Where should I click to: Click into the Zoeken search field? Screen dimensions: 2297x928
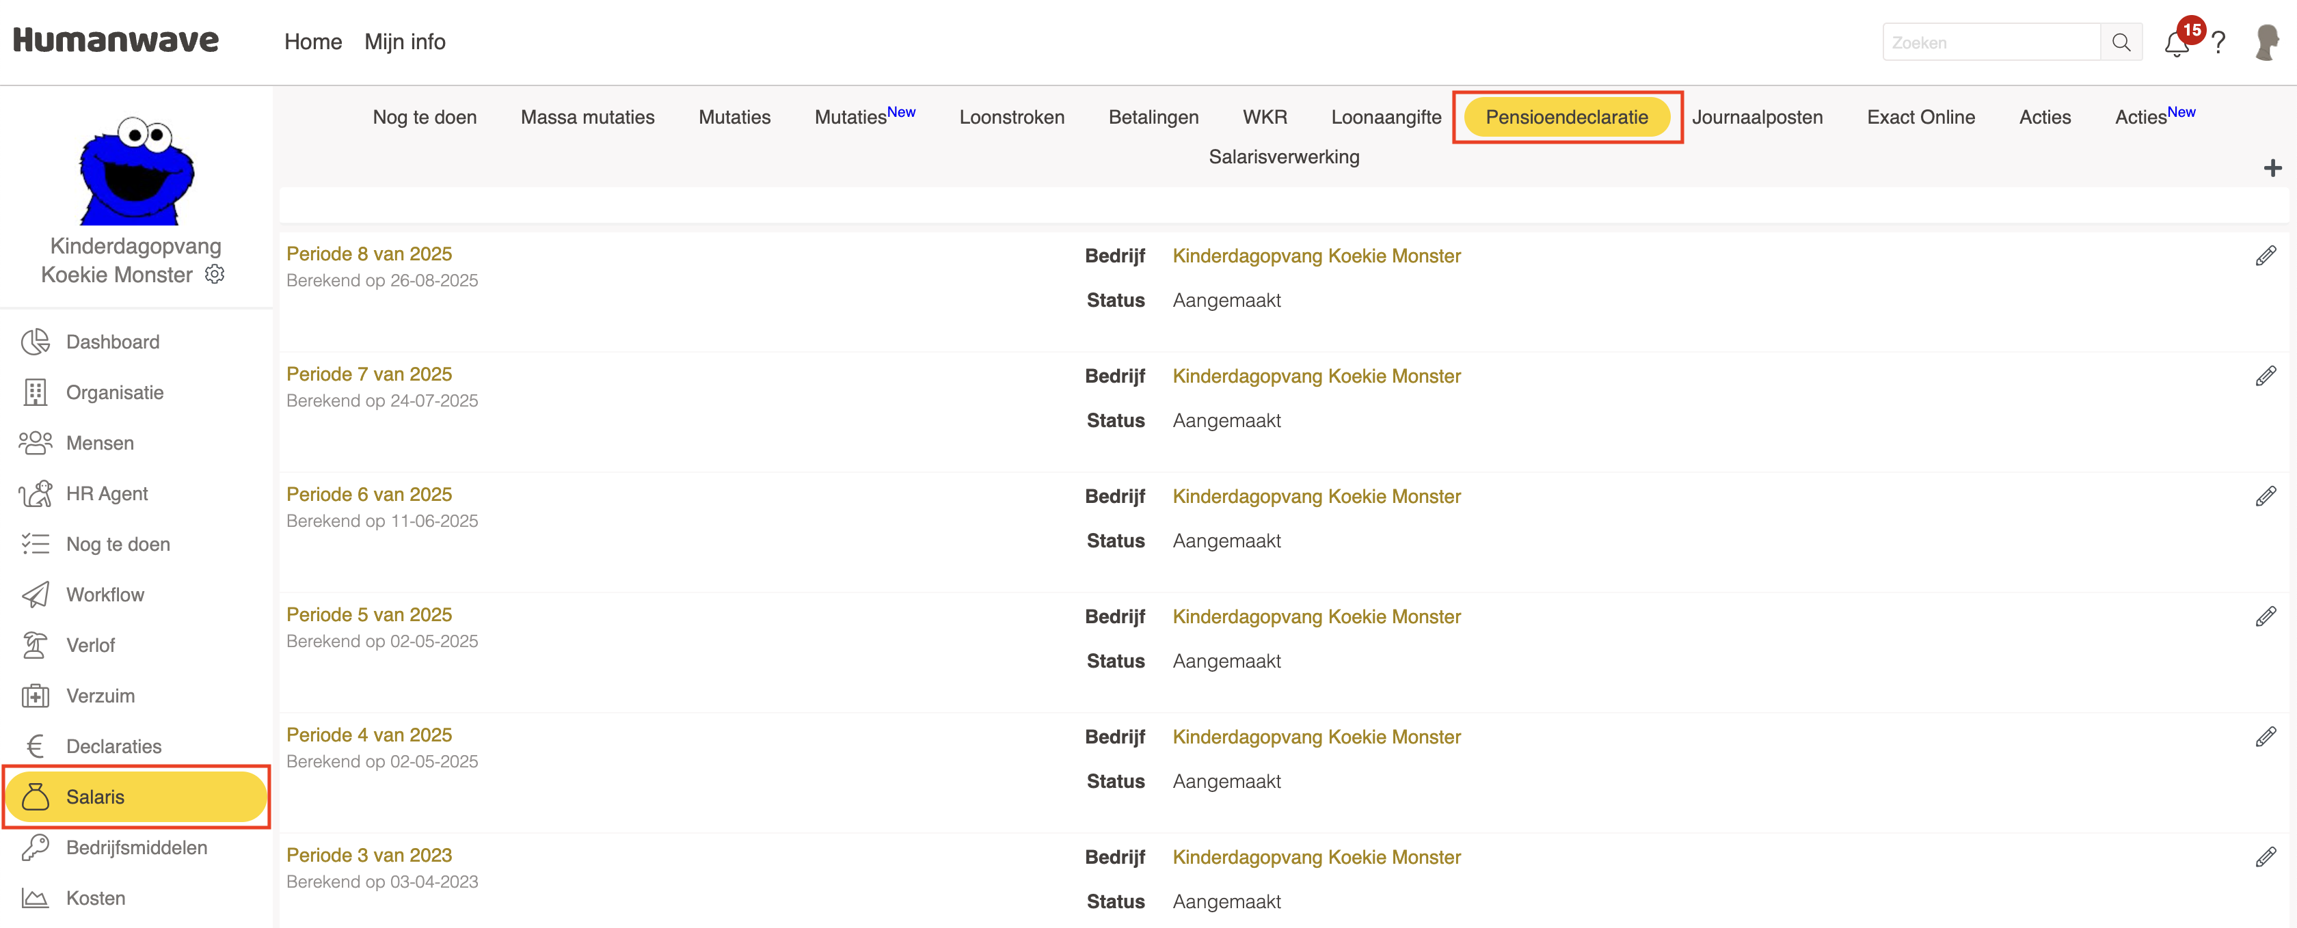pos(1991,42)
